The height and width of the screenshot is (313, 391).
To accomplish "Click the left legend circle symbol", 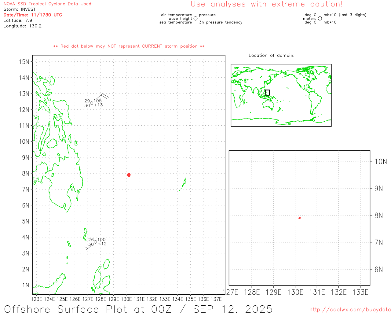I will [x=195, y=18].
